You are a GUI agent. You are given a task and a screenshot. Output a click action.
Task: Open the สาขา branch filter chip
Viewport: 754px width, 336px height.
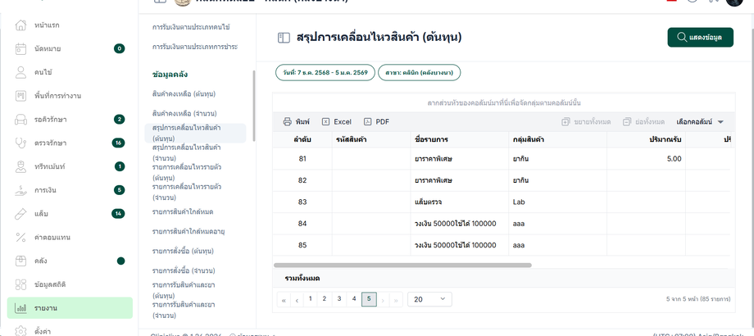coord(420,73)
